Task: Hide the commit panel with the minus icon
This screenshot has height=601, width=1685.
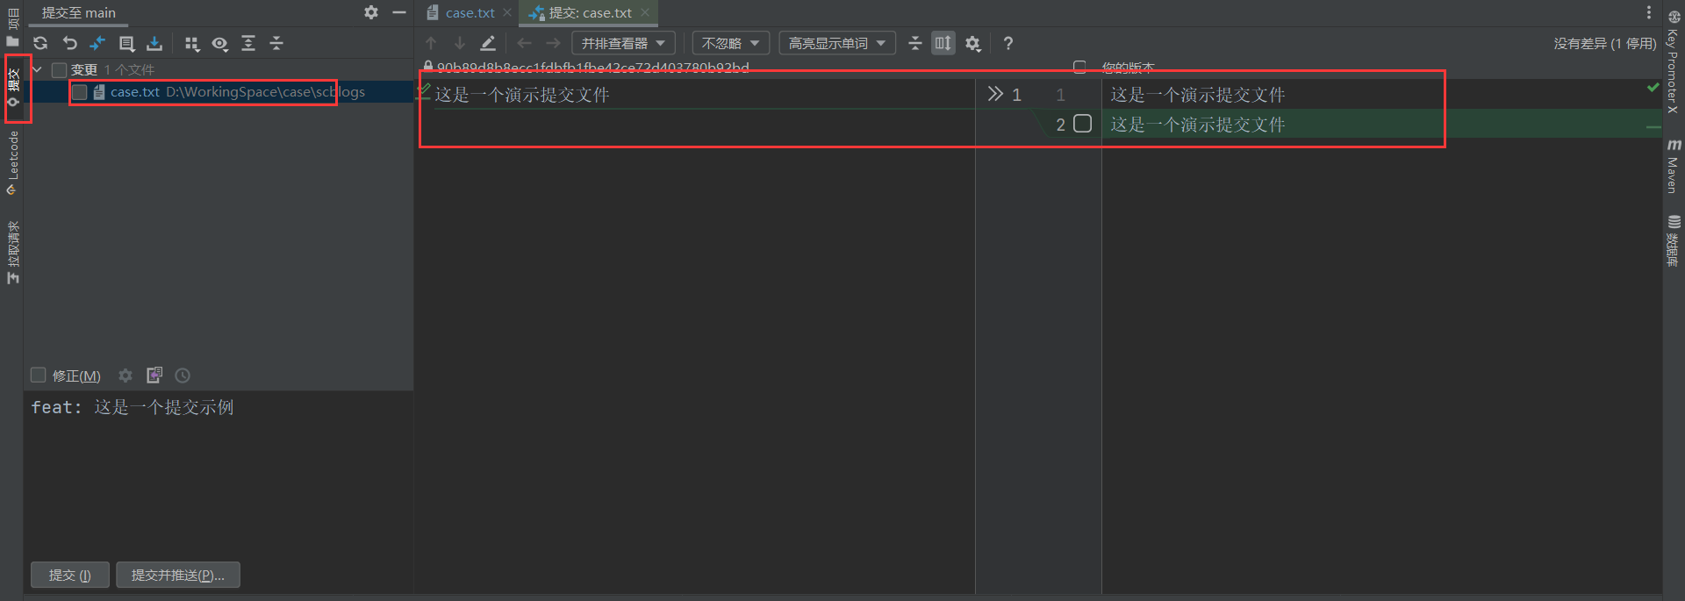Action: pyautogui.click(x=399, y=12)
